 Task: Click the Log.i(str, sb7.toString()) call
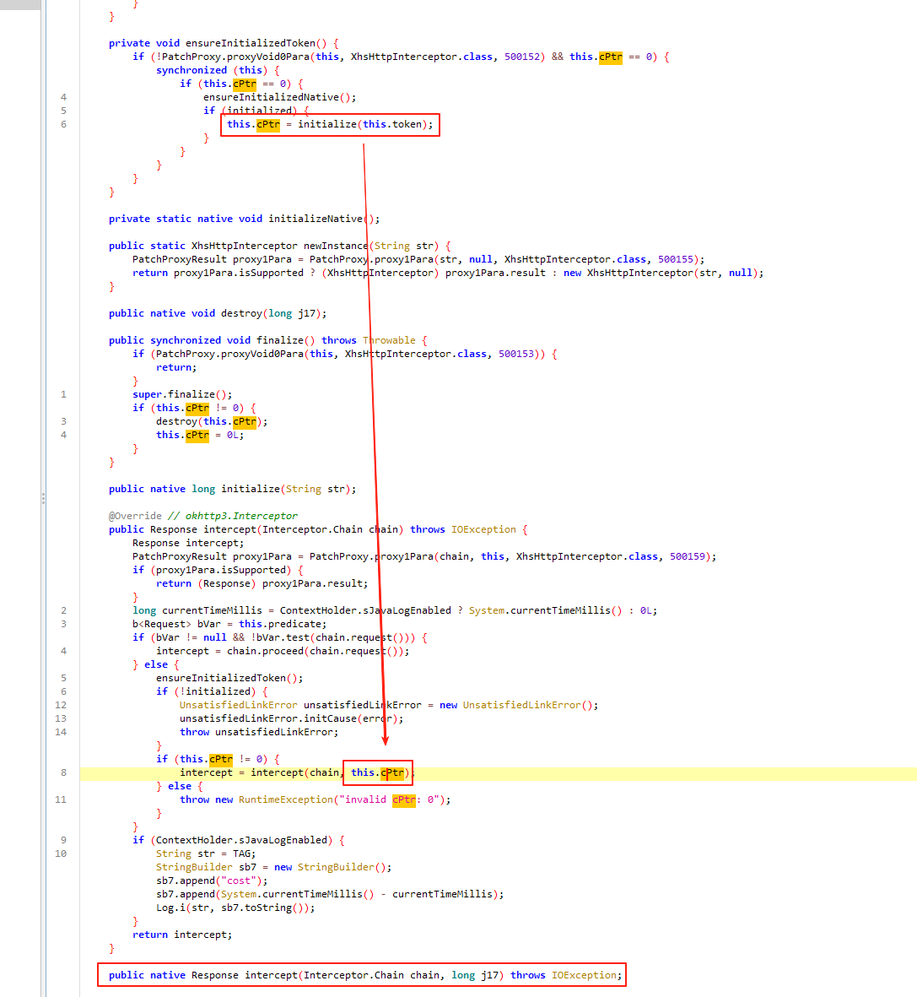[x=235, y=908]
